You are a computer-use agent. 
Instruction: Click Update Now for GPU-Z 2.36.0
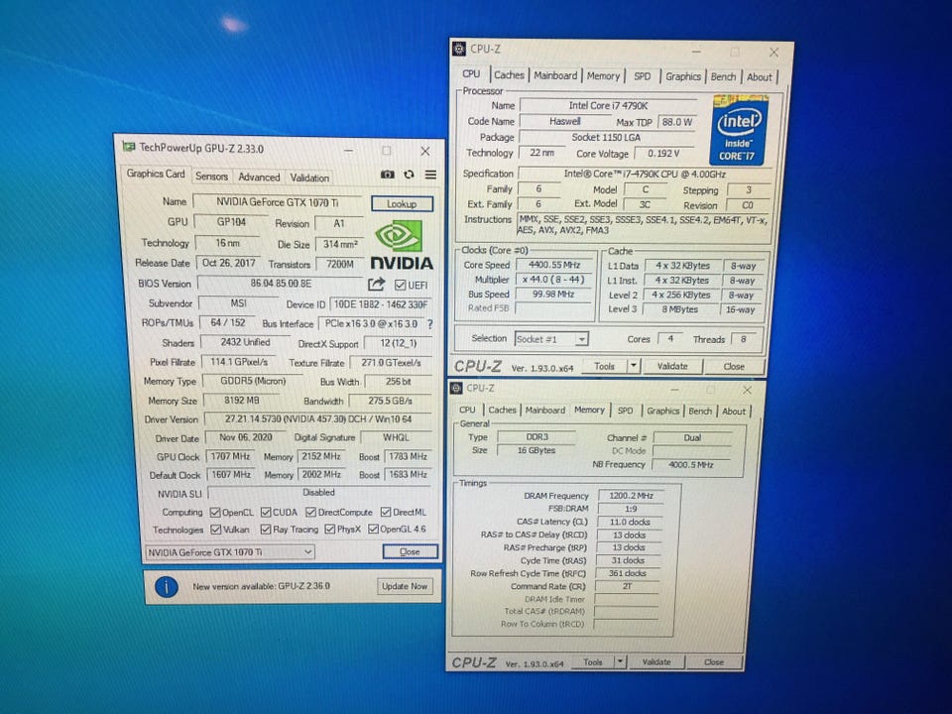(405, 586)
